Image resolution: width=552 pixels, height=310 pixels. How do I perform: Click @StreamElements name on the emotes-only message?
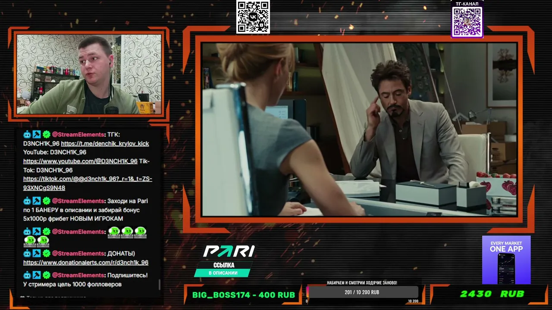click(x=78, y=232)
